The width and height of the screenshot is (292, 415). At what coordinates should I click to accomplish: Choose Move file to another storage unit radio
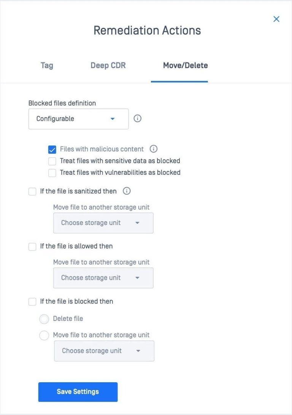(x=44, y=335)
